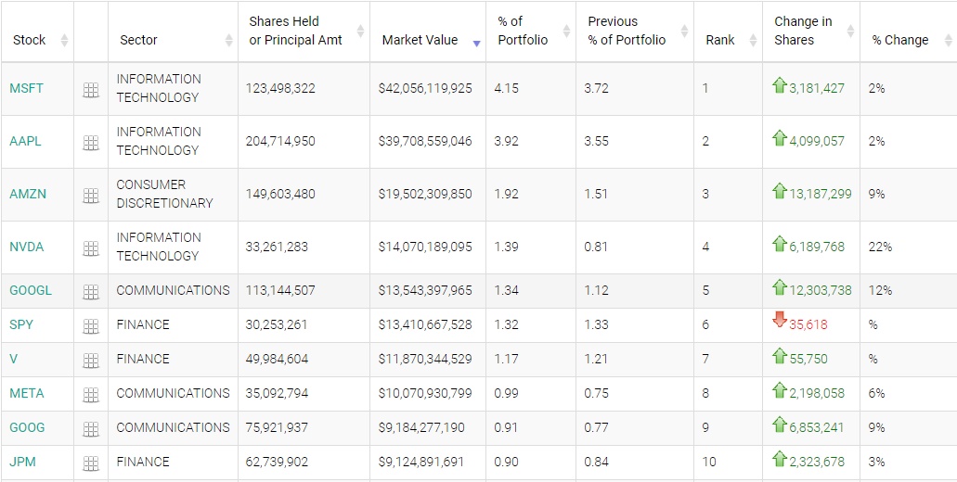Sort table by Stock column

[x=30, y=40]
